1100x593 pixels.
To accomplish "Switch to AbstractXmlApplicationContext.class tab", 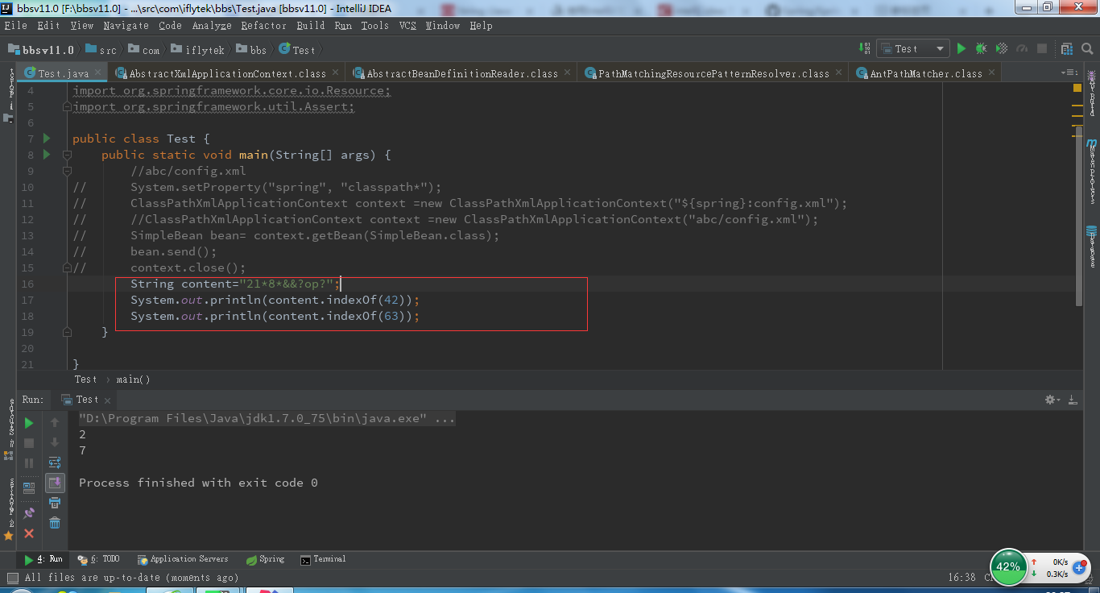I will (227, 73).
